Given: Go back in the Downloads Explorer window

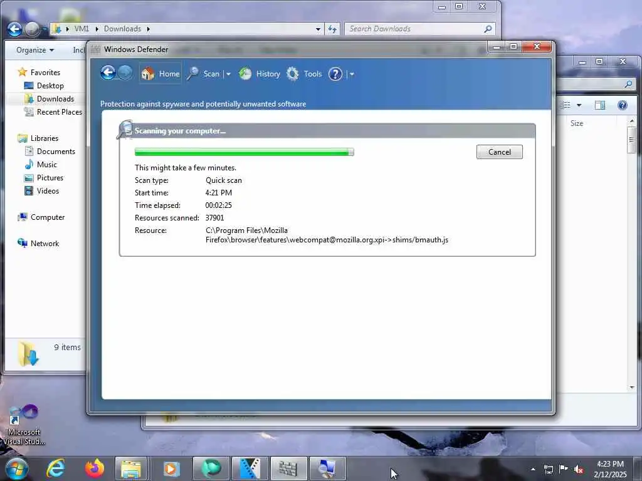Looking at the screenshot, I should pyautogui.click(x=15, y=29).
